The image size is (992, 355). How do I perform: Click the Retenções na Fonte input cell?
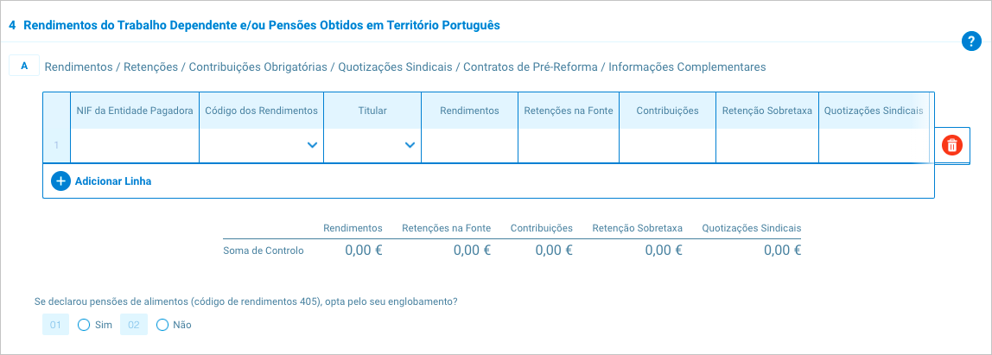[568, 145]
